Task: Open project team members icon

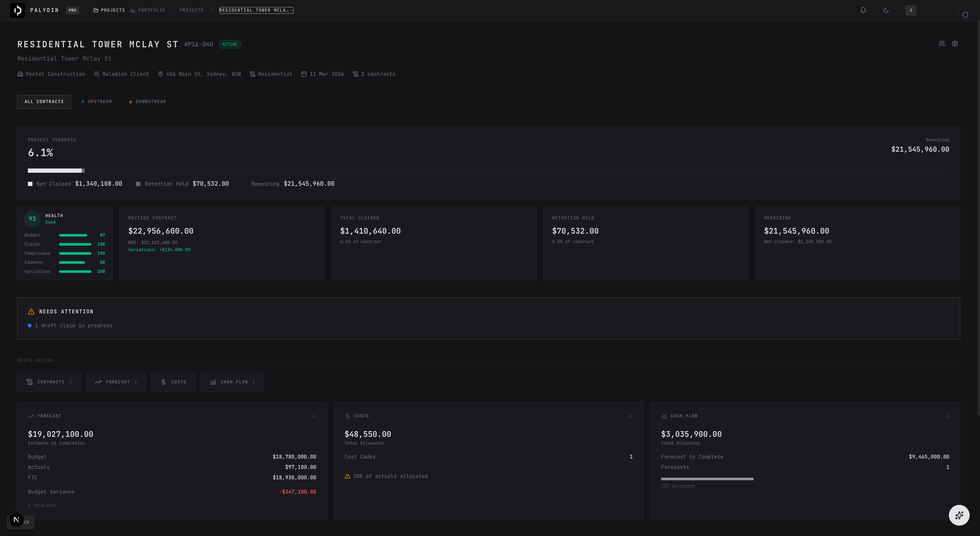Action: (x=941, y=44)
